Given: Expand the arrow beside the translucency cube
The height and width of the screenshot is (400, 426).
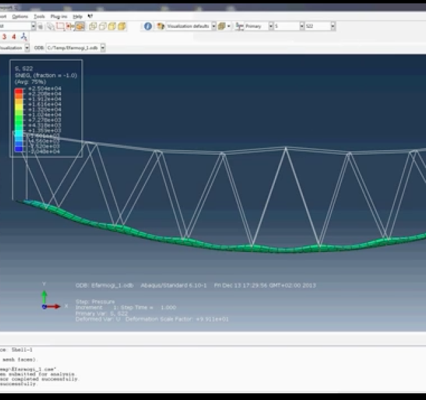Looking at the screenshot, I should pos(229,26).
